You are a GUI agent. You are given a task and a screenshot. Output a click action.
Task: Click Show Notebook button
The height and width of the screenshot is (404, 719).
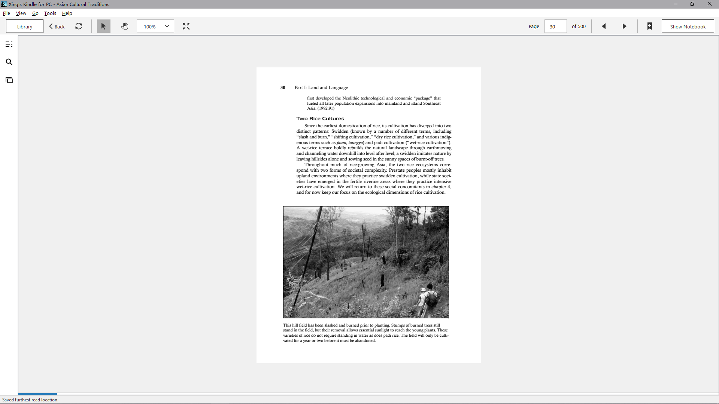pyautogui.click(x=688, y=26)
